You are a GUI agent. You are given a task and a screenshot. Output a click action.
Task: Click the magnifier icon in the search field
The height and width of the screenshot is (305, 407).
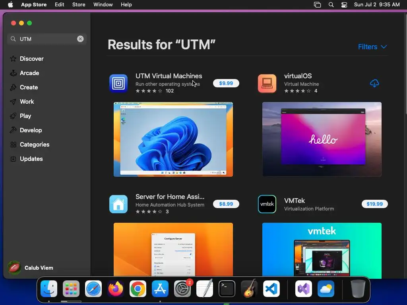(x=13, y=39)
